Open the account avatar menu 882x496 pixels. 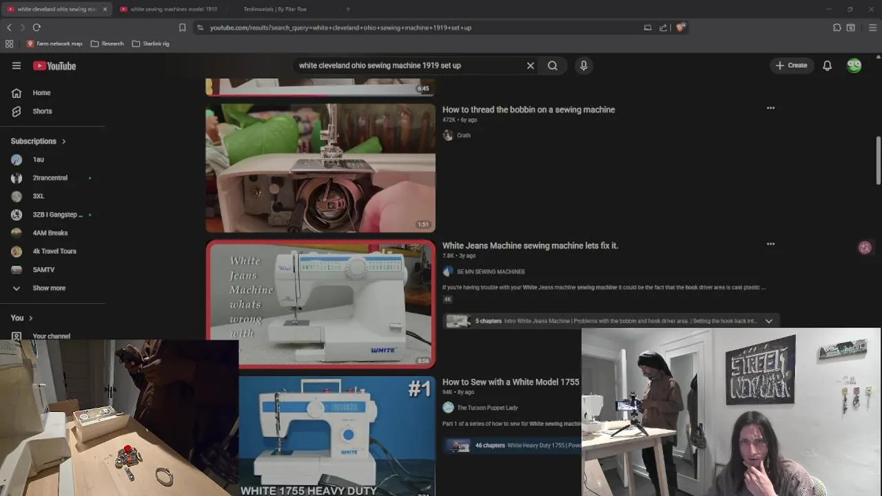point(854,65)
